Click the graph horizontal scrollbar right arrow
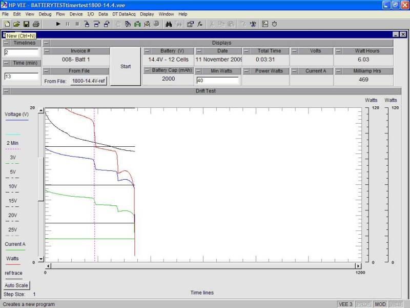The image size is (410, 308). click(358, 266)
